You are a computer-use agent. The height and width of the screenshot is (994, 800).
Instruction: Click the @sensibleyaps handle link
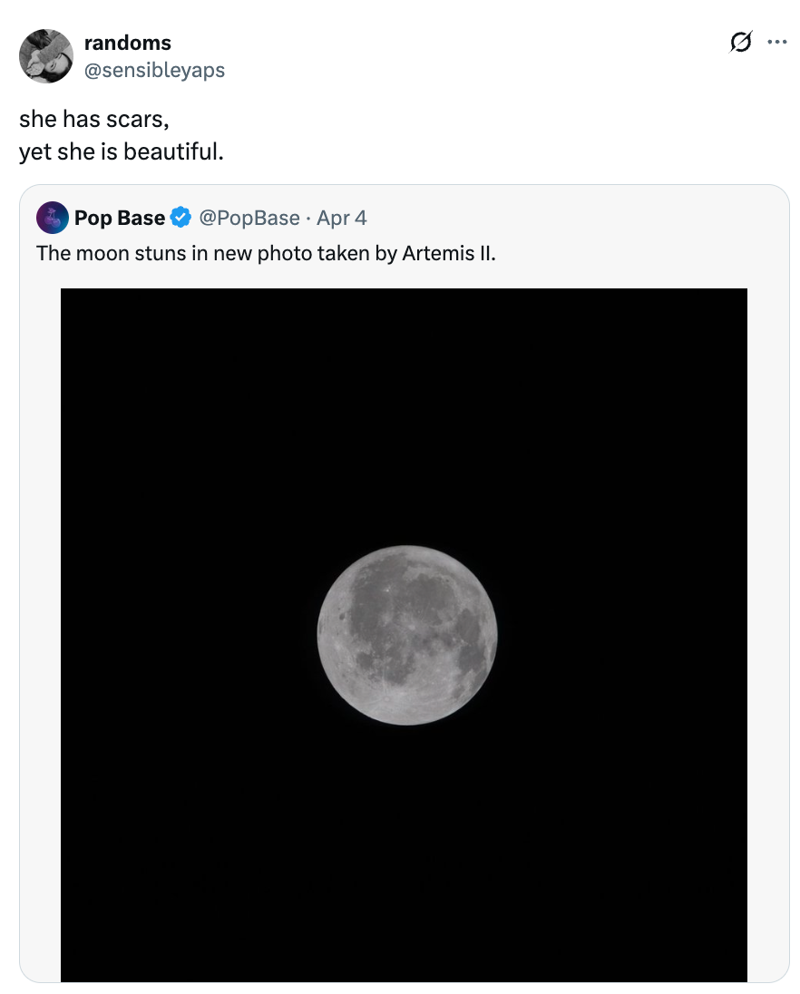pyautogui.click(x=156, y=69)
